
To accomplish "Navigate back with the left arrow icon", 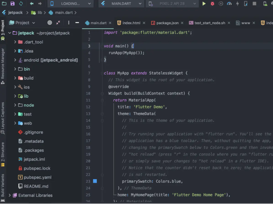I will 32,4.
